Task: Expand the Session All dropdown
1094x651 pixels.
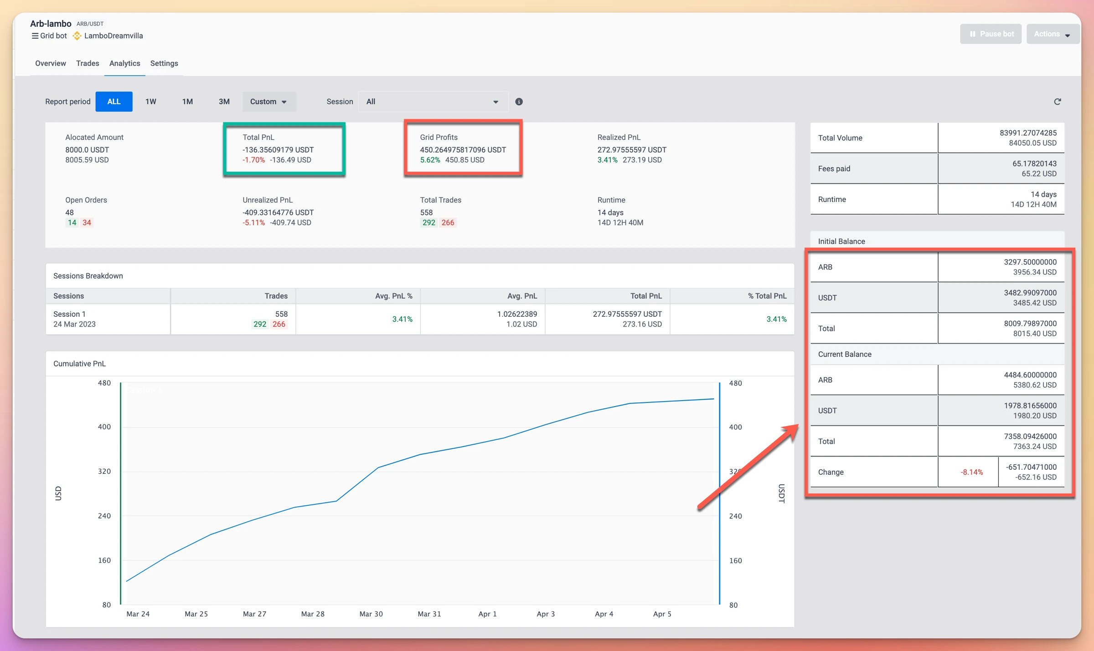Action: pyautogui.click(x=432, y=102)
